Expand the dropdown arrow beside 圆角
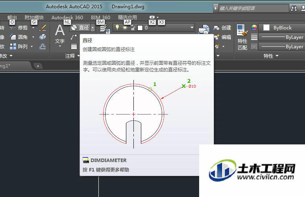 pyautogui.click(x=33, y=37)
